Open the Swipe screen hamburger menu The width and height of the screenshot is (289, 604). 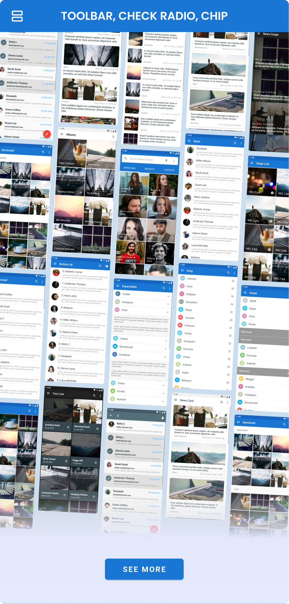245,293
